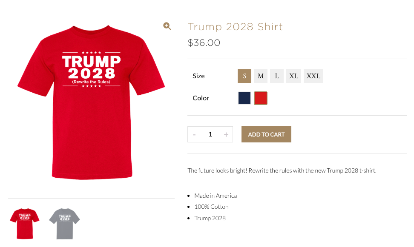The image size is (414, 247).
Task: View the red shirt thumbnail
Action: click(25, 224)
